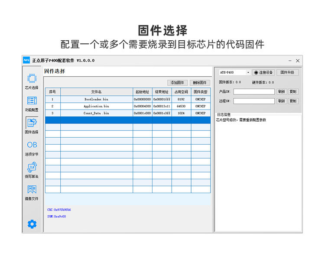This screenshot has width=325, height=259.
Task: Click ONCHIP type in Application.bin row
Action: tap(201, 106)
